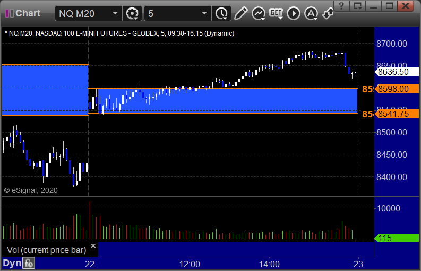Close the Chart window
The width and height of the screenshot is (421, 271).
click(x=406, y=6)
